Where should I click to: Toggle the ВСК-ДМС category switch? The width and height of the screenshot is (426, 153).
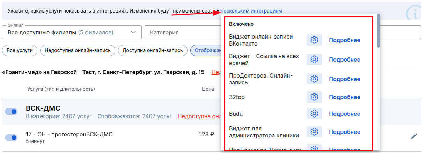(11, 112)
